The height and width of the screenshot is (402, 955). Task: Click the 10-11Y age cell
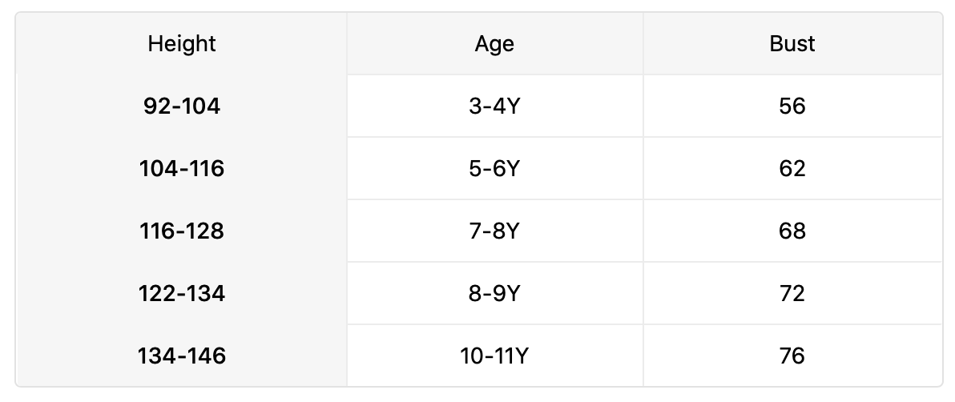(494, 356)
